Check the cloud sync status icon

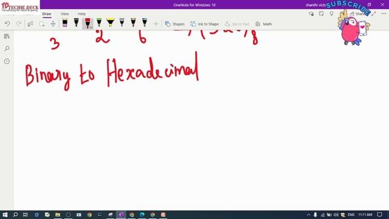pos(311,13)
